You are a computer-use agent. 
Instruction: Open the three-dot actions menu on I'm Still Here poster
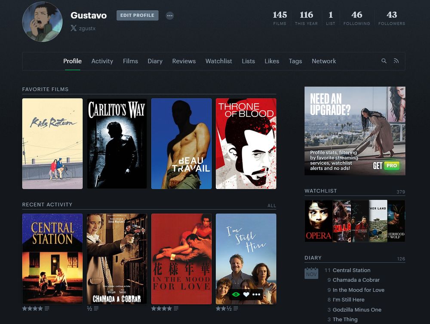pos(256,294)
